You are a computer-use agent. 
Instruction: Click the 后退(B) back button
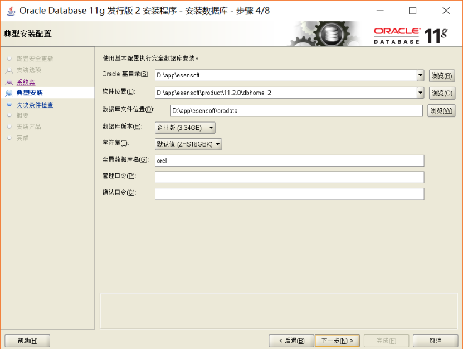point(291,341)
